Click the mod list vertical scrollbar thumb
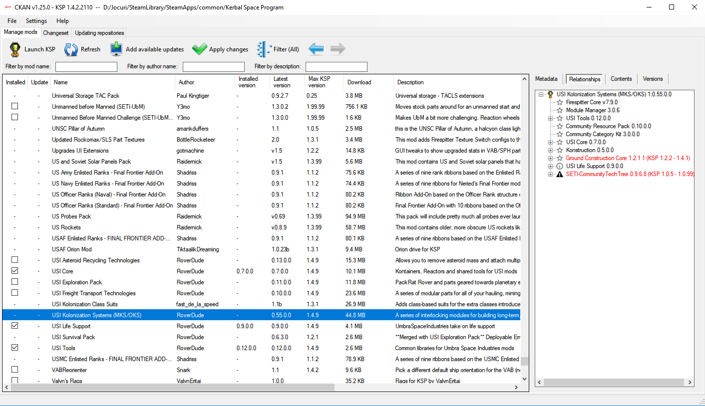The height and width of the screenshot is (406, 705). (524, 361)
